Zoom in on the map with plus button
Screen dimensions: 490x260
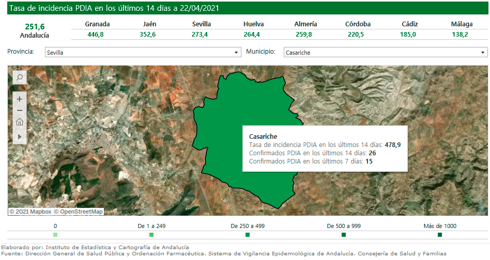20,99
